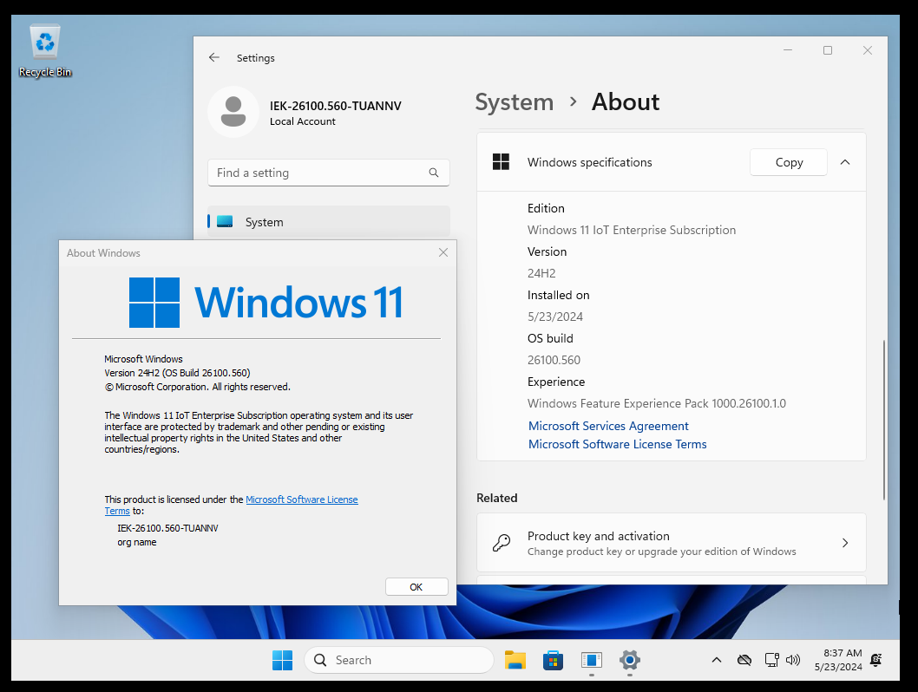Click the Installed on date 5/23/2024

point(555,317)
